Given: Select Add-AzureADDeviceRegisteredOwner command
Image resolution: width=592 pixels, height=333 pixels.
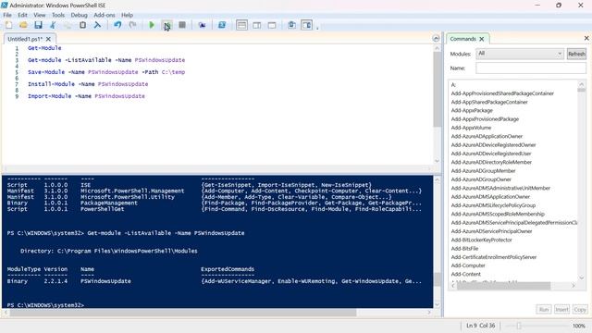Looking at the screenshot, I should pos(493,145).
